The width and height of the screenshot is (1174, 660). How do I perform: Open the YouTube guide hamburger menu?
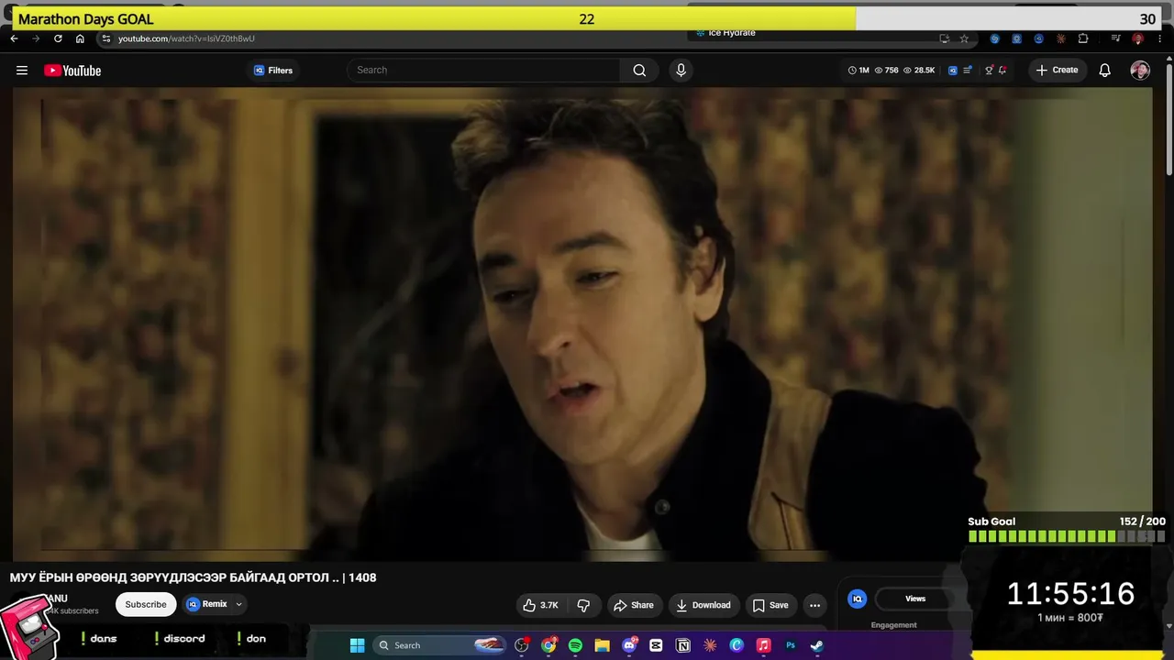click(22, 71)
